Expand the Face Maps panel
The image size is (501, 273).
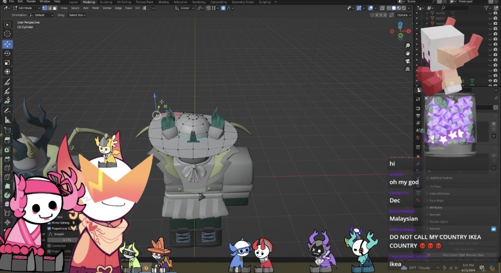[x=436, y=201]
